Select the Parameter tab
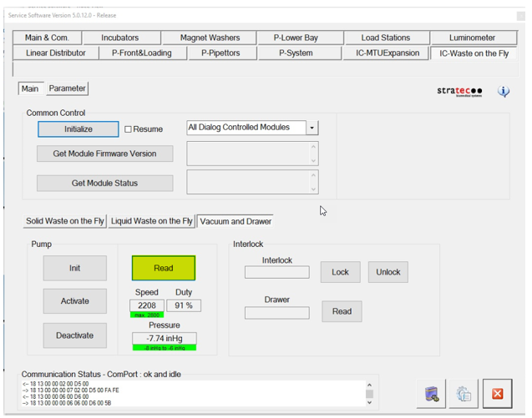 [x=67, y=88]
